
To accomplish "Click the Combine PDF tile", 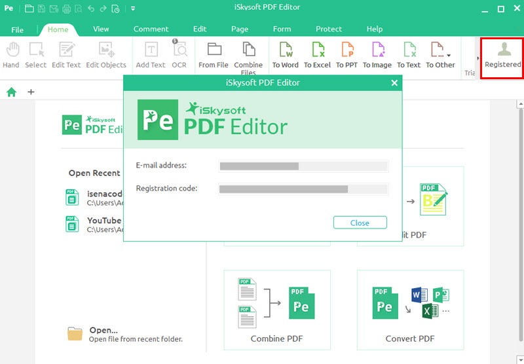I will [277, 310].
